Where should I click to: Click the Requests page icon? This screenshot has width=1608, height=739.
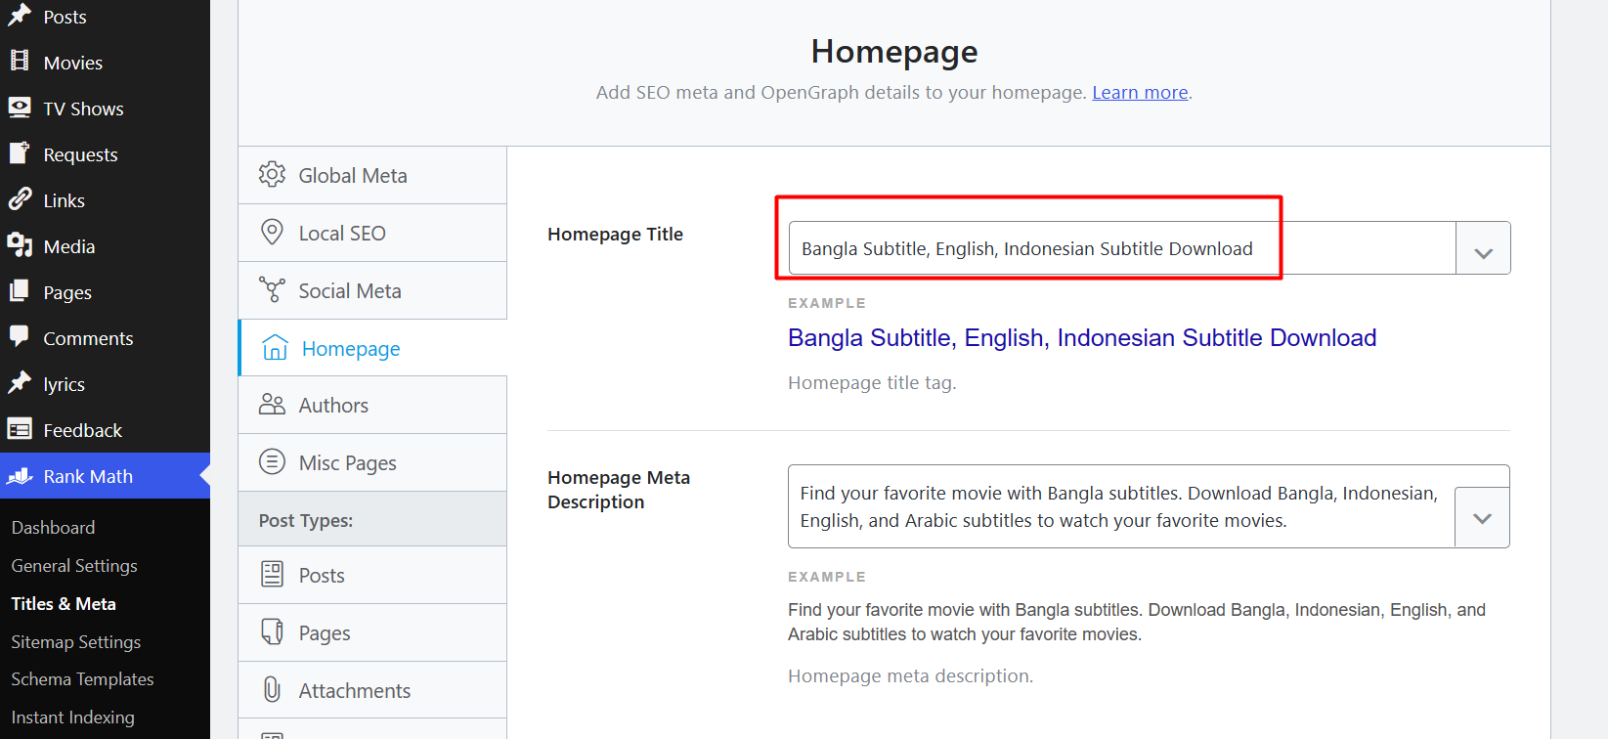[x=20, y=152]
